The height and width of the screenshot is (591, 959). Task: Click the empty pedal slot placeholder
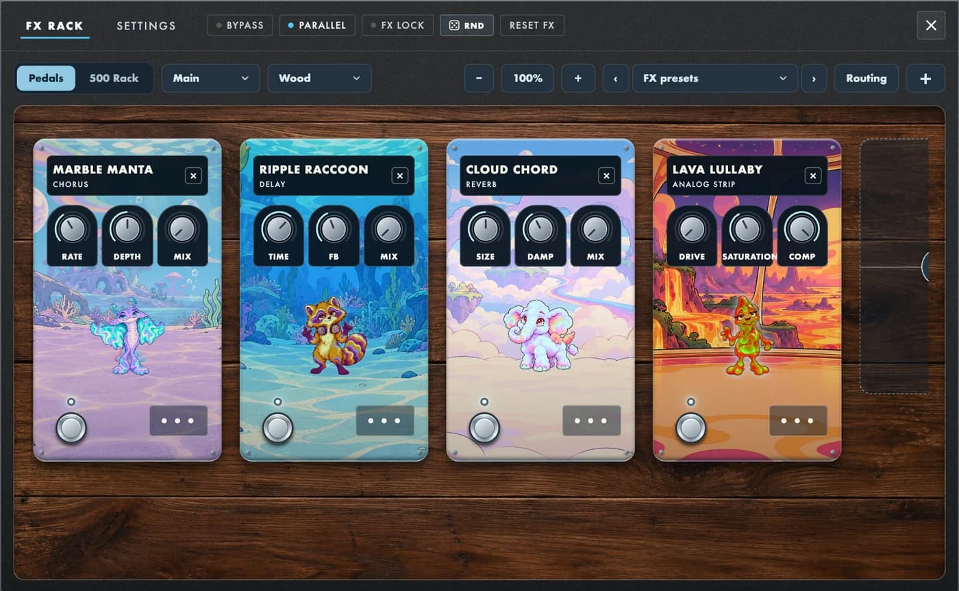point(895,266)
